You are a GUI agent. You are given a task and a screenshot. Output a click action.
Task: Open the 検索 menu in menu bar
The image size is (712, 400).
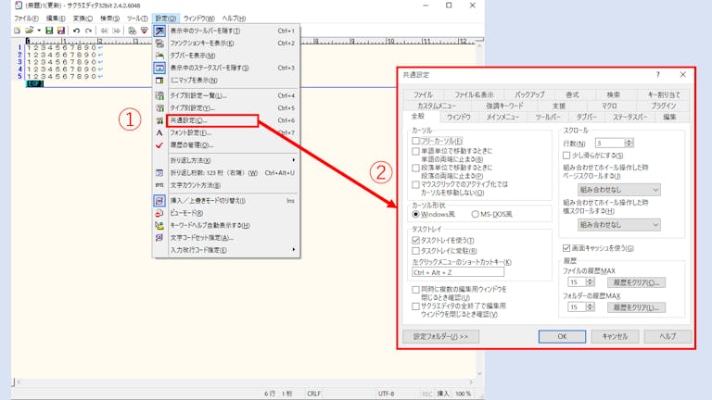[110, 19]
